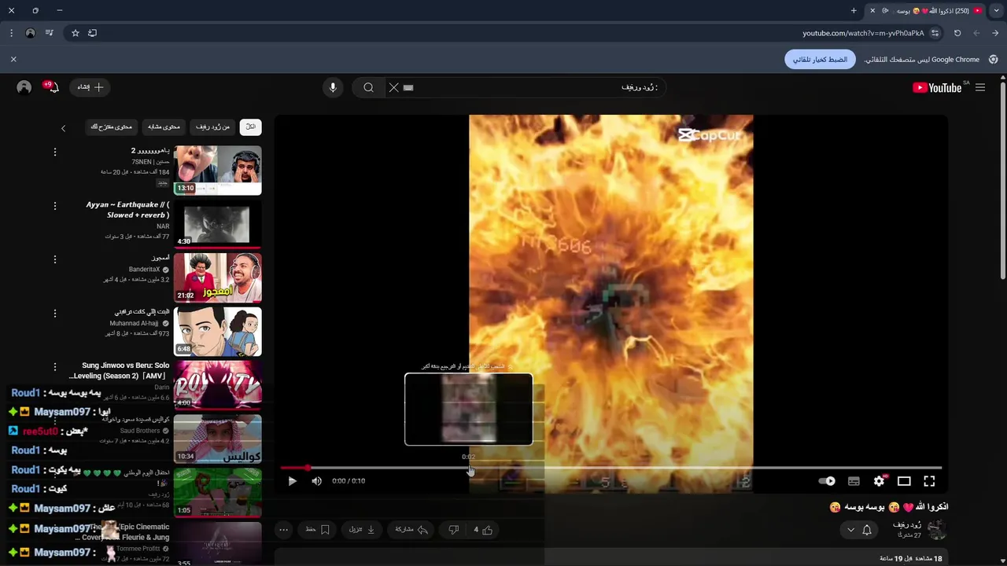Start voice search with microphone icon

[333, 87]
